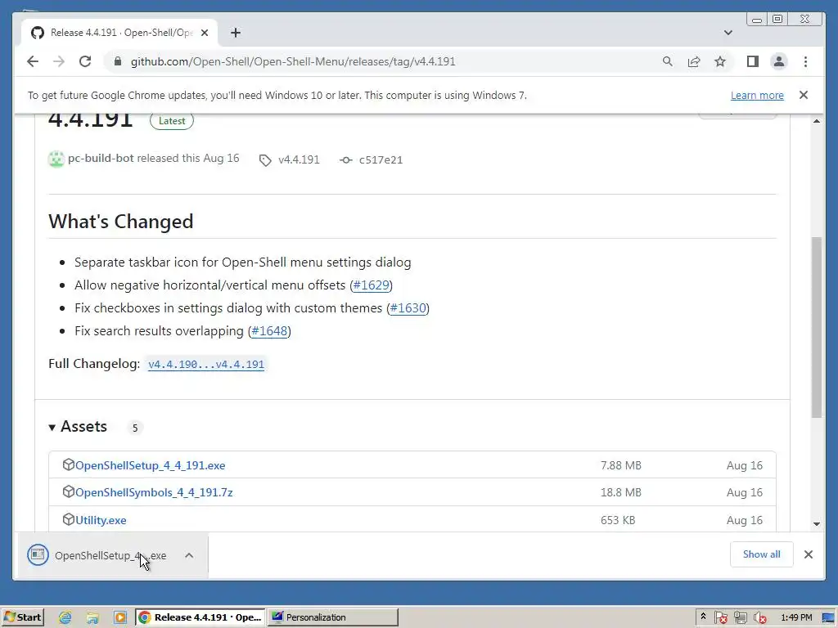Open the v4.4.190...v4.4.191 changelog link

(206, 364)
